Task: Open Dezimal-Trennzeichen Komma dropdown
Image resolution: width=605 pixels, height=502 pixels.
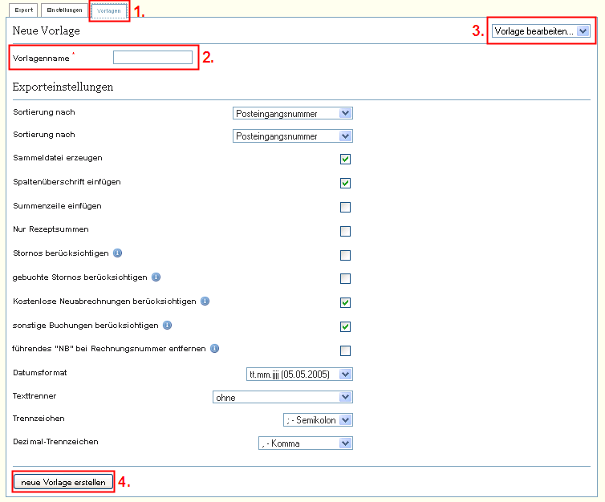Action: (x=306, y=443)
